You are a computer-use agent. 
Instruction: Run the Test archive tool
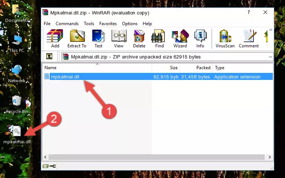(x=98, y=38)
